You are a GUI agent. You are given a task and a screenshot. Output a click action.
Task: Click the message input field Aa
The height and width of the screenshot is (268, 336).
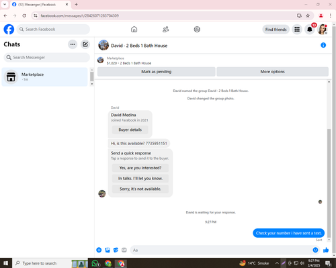coord(220,250)
